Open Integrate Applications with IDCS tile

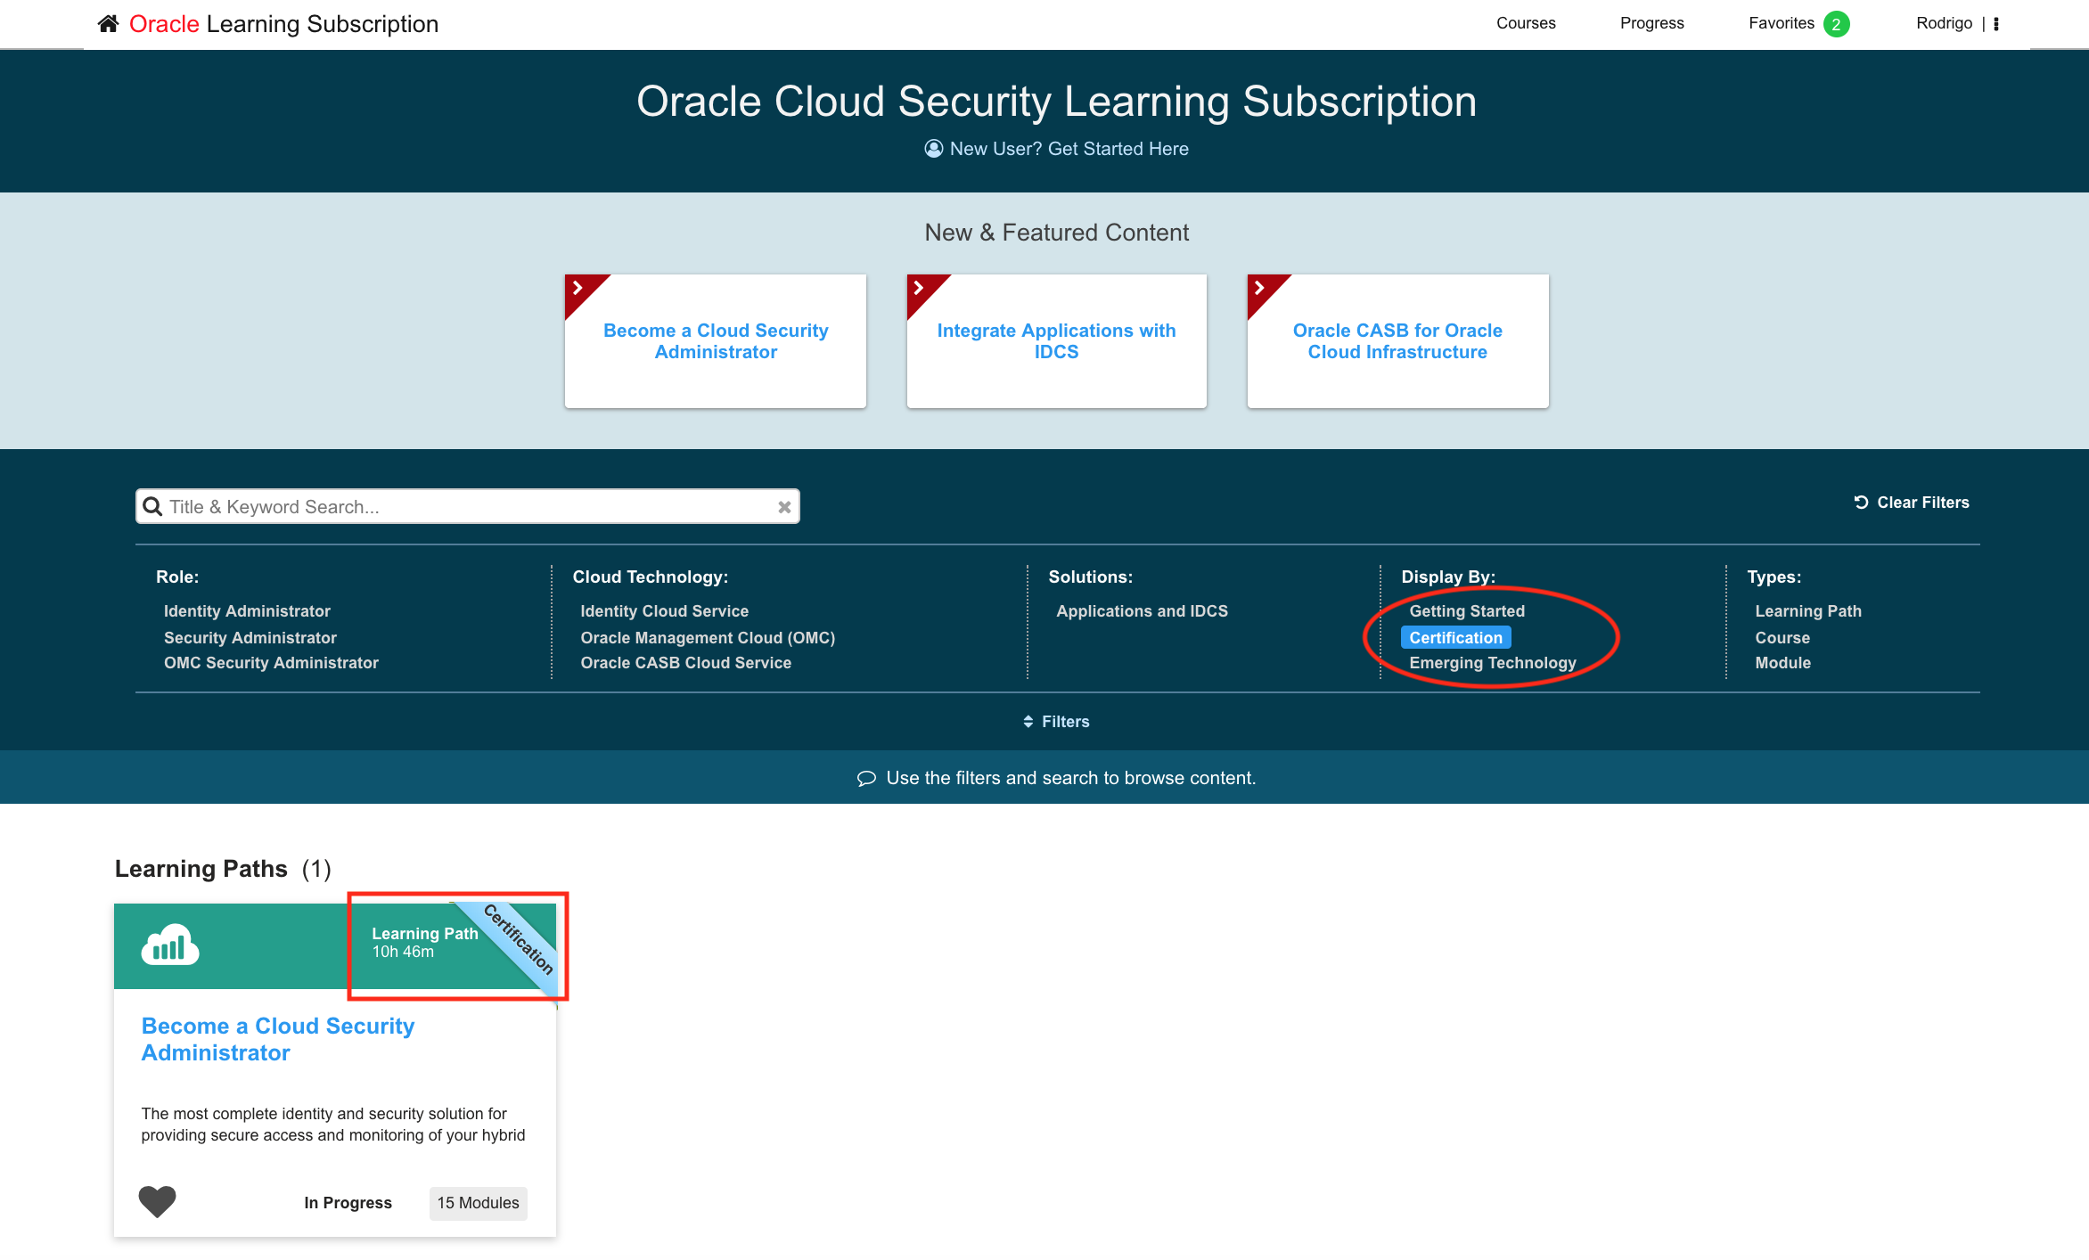tap(1057, 341)
